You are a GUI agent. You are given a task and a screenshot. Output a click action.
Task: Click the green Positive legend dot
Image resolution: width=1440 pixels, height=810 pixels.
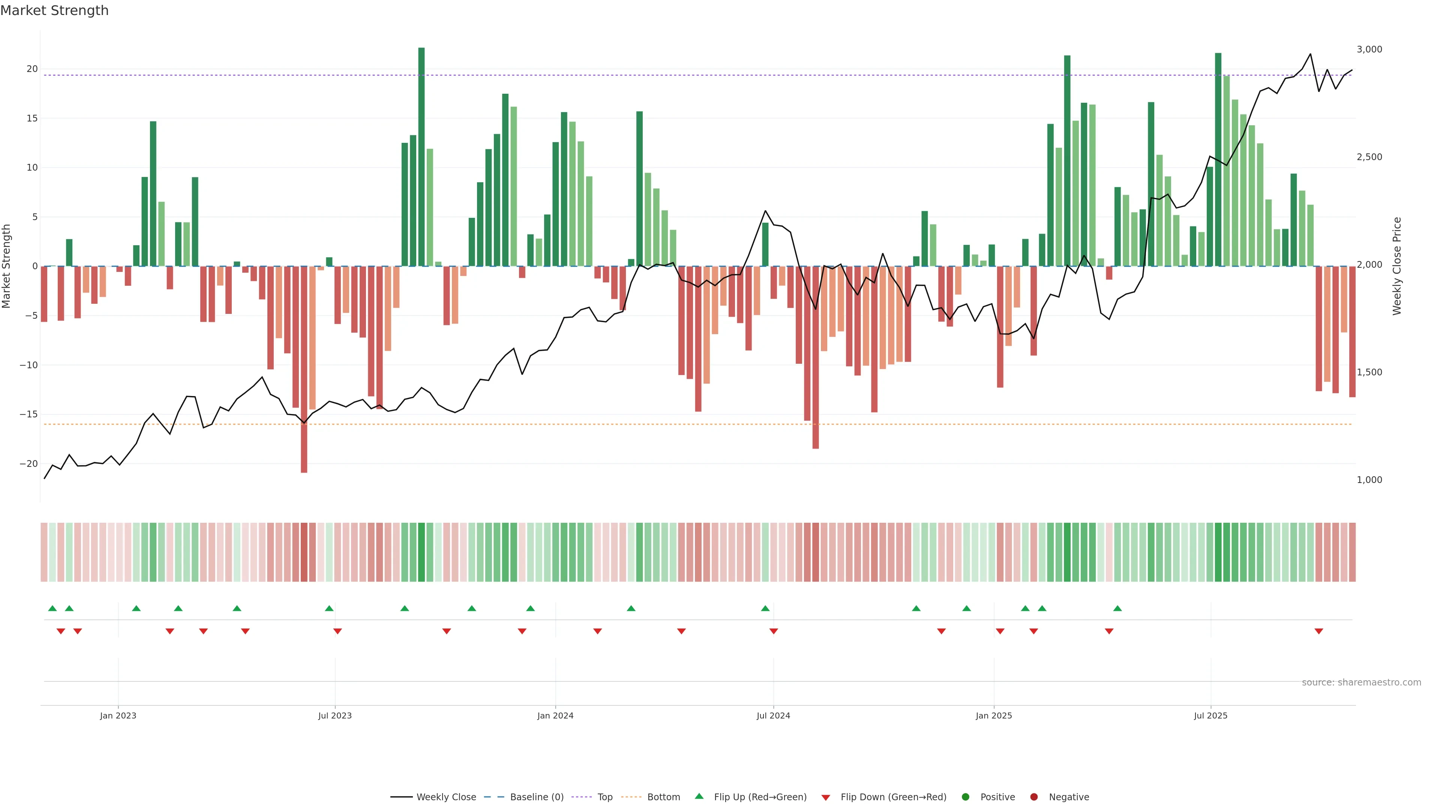[x=965, y=796]
